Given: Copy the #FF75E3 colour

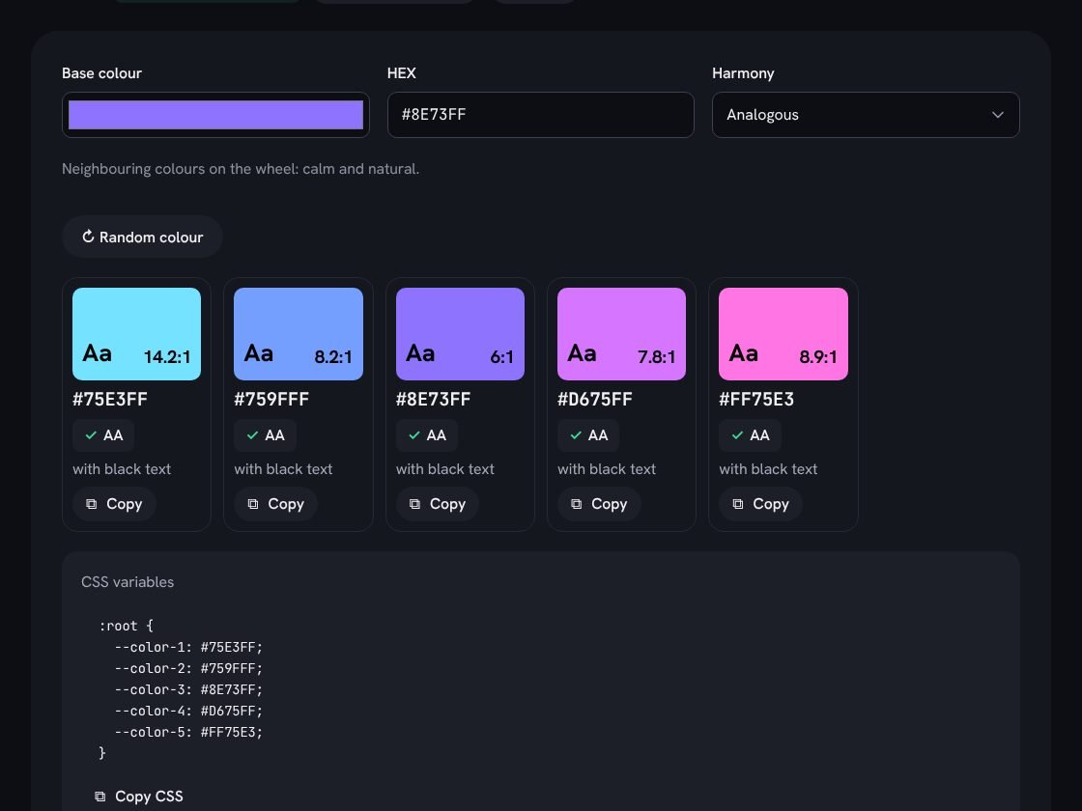Looking at the screenshot, I should click(x=761, y=504).
